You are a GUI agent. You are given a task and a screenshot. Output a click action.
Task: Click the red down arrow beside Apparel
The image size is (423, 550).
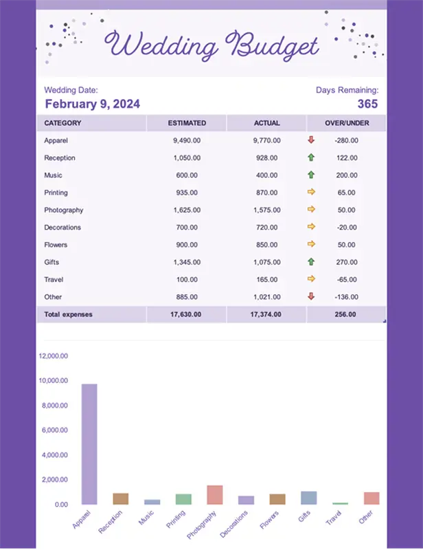pos(311,140)
